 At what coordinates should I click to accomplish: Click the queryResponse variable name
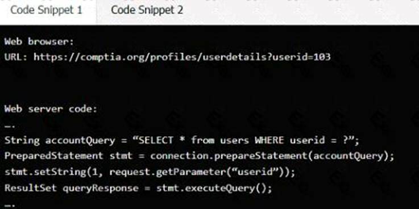click(x=101, y=189)
